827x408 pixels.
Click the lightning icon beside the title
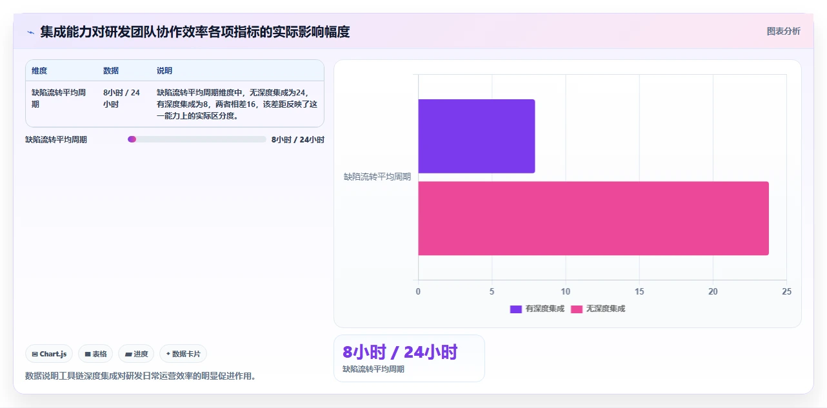30,32
